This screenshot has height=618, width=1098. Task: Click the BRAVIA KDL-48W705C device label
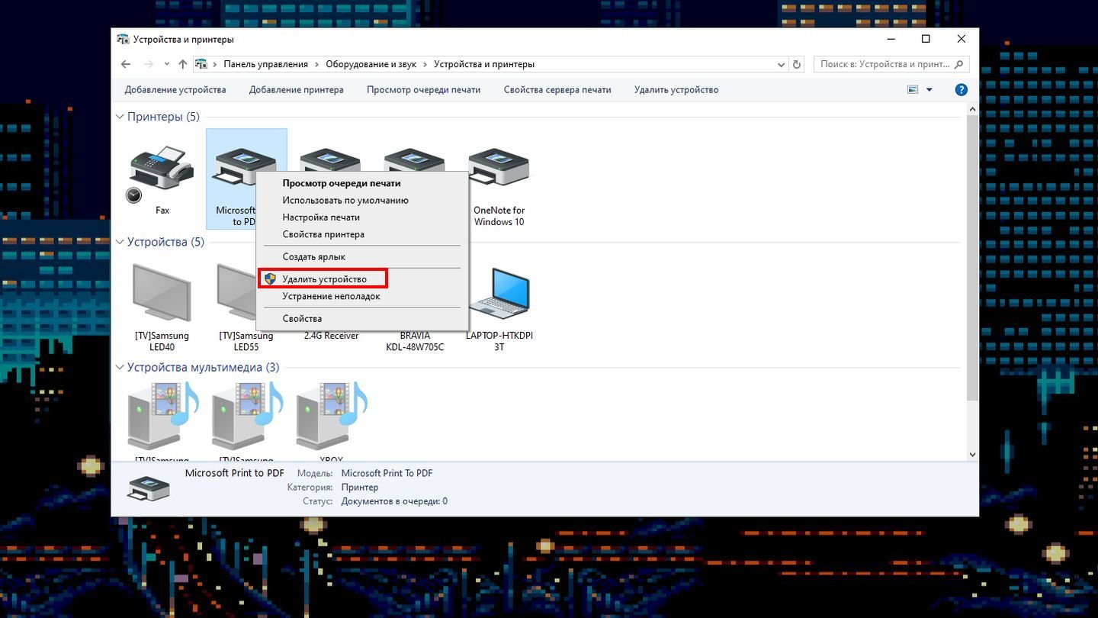pos(415,341)
